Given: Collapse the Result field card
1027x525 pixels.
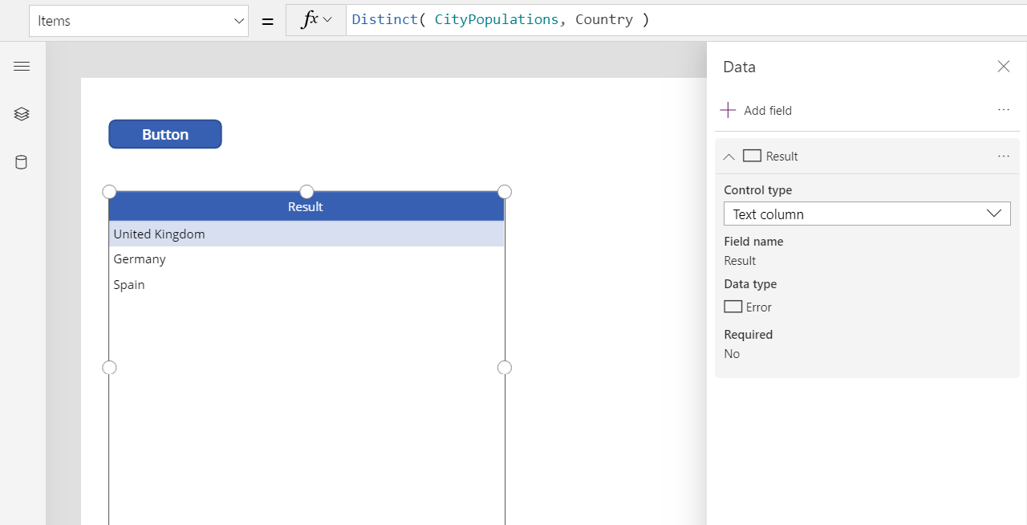Looking at the screenshot, I should pyautogui.click(x=729, y=157).
